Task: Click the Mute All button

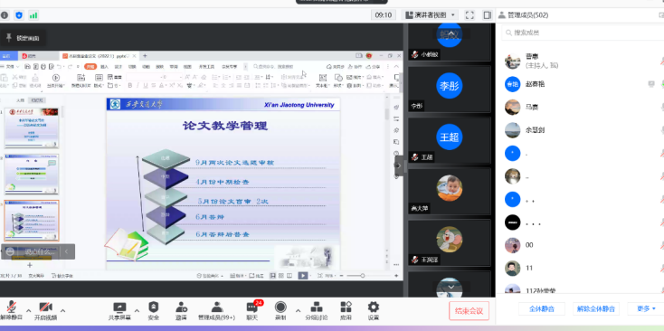Action: pos(542,309)
